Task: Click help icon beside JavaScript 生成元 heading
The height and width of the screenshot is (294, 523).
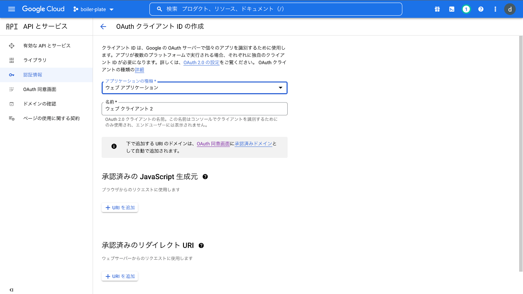Action: click(x=205, y=176)
